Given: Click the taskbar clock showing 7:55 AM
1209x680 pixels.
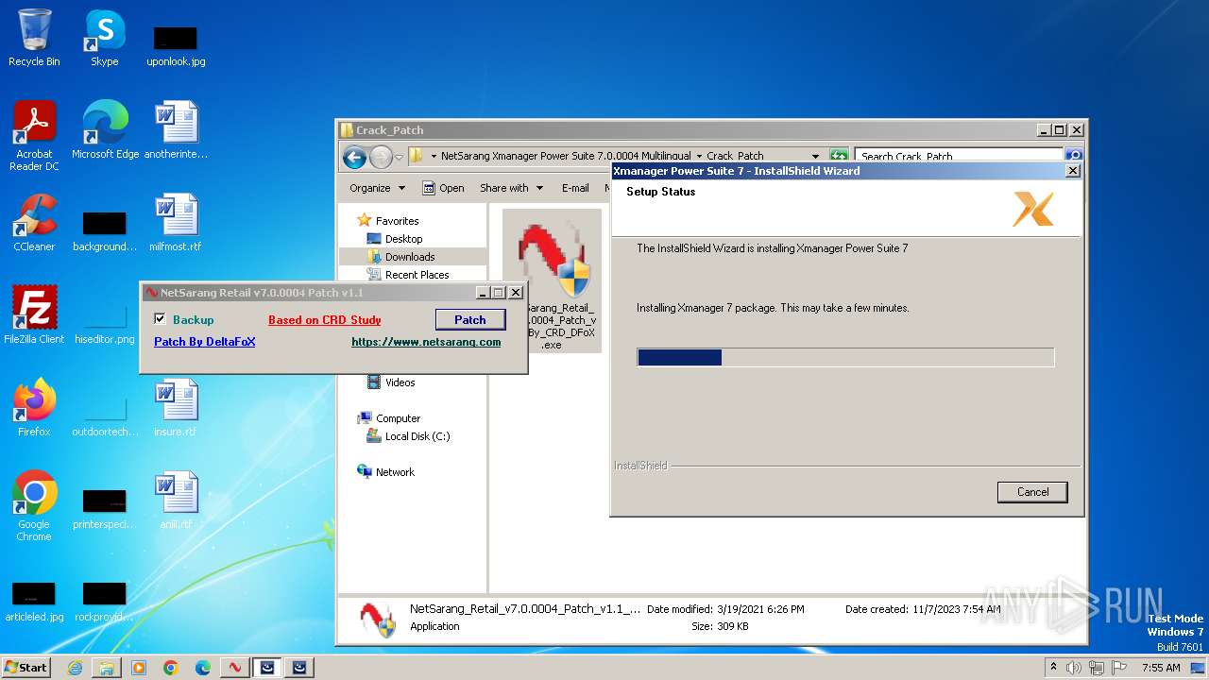Looking at the screenshot, I should tap(1160, 668).
